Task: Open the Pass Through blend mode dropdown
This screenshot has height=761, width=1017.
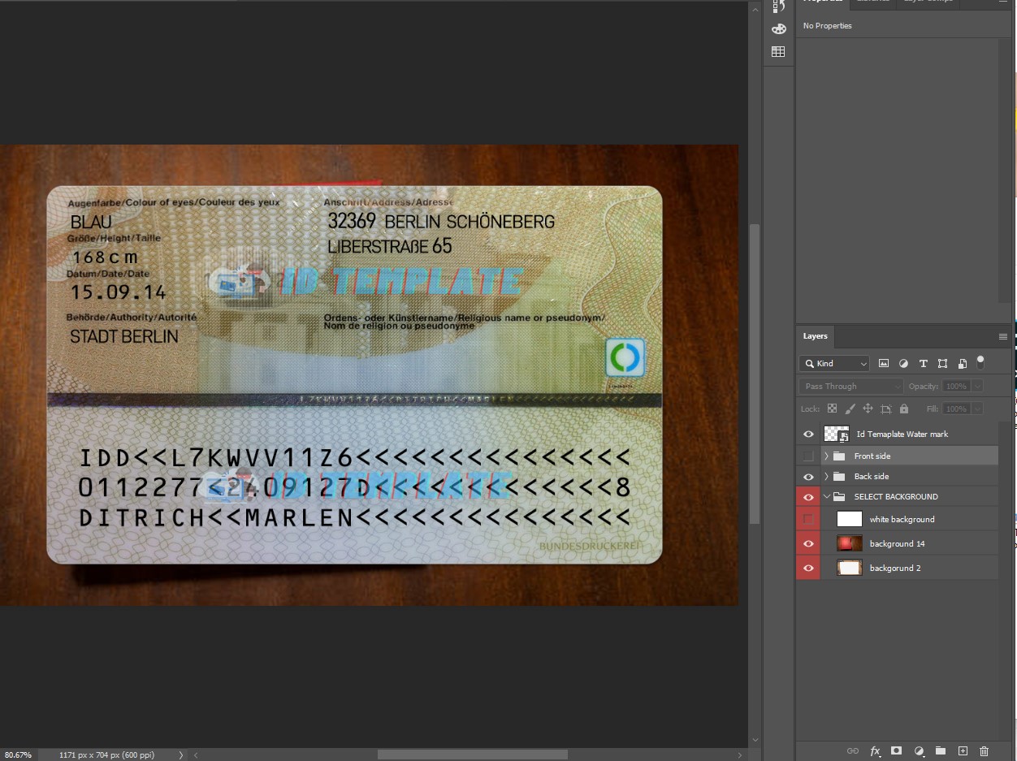Action: click(851, 387)
